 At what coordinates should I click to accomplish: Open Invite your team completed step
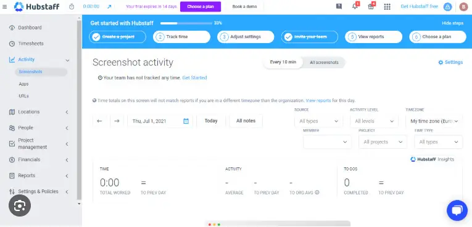310,37
